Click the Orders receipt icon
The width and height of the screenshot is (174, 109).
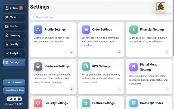tap(7, 8)
